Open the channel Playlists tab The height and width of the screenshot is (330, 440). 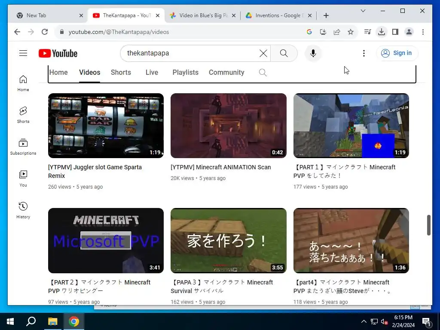(186, 72)
